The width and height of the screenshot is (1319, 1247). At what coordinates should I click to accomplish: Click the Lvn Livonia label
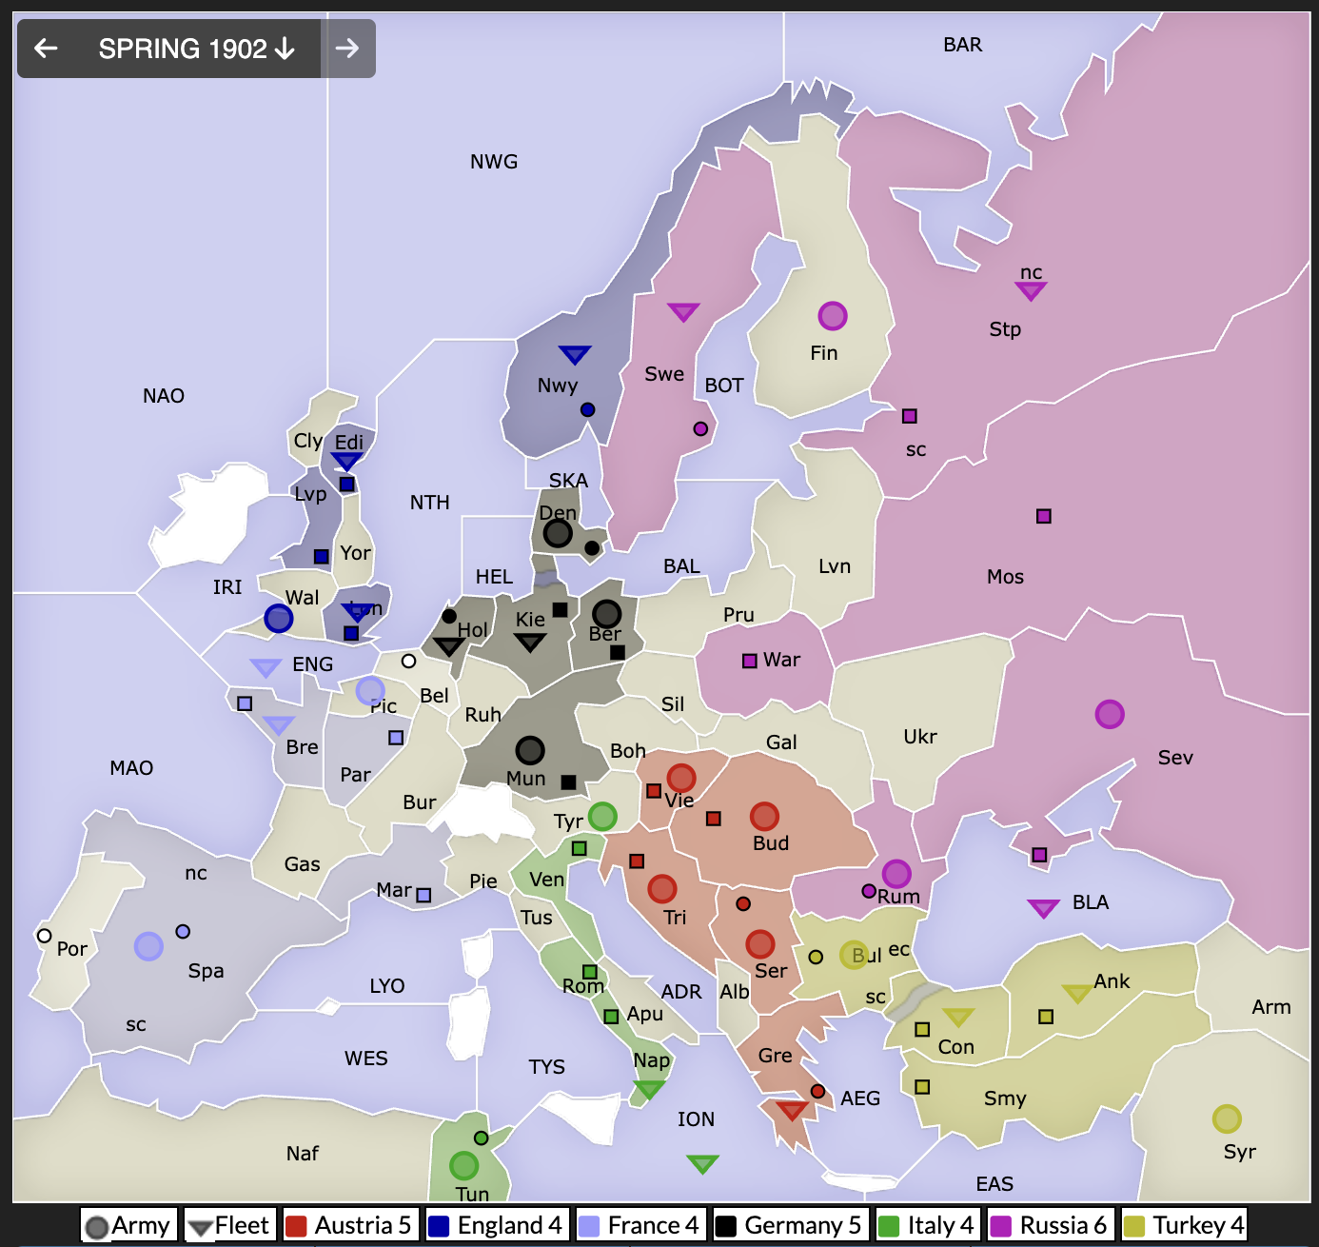coord(835,566)
